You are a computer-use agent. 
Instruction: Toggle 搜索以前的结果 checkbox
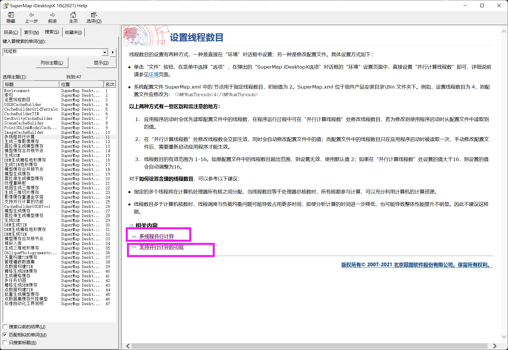point(5,327)
